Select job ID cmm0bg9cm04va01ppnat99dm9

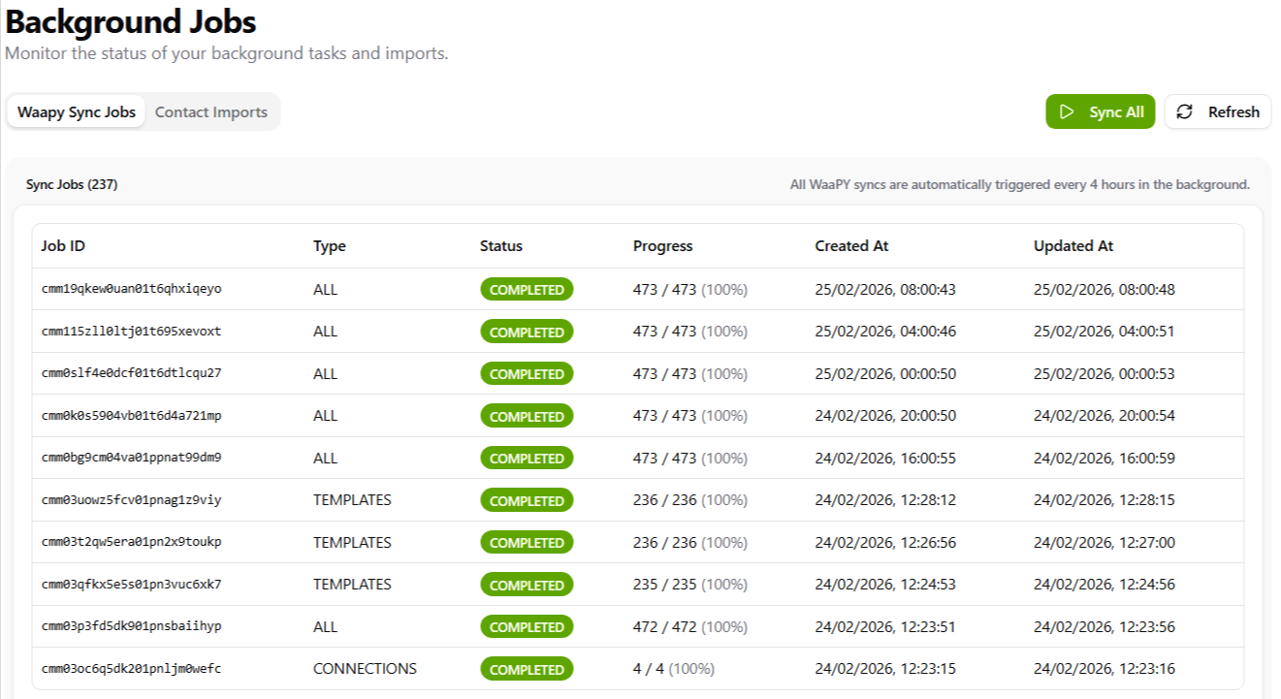[132, 458]
